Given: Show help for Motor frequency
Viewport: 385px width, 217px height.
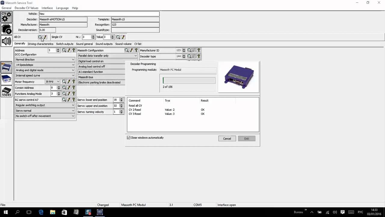Looking at the screenshot, I should 73,82.
